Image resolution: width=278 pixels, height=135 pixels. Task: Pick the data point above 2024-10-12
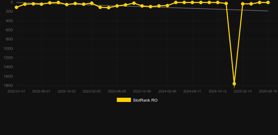218,2
